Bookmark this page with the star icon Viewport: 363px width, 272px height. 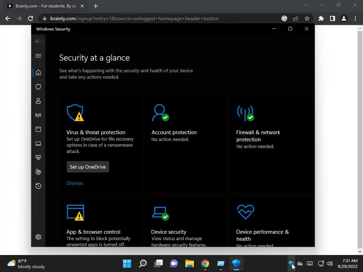click(x=307, y=18)
